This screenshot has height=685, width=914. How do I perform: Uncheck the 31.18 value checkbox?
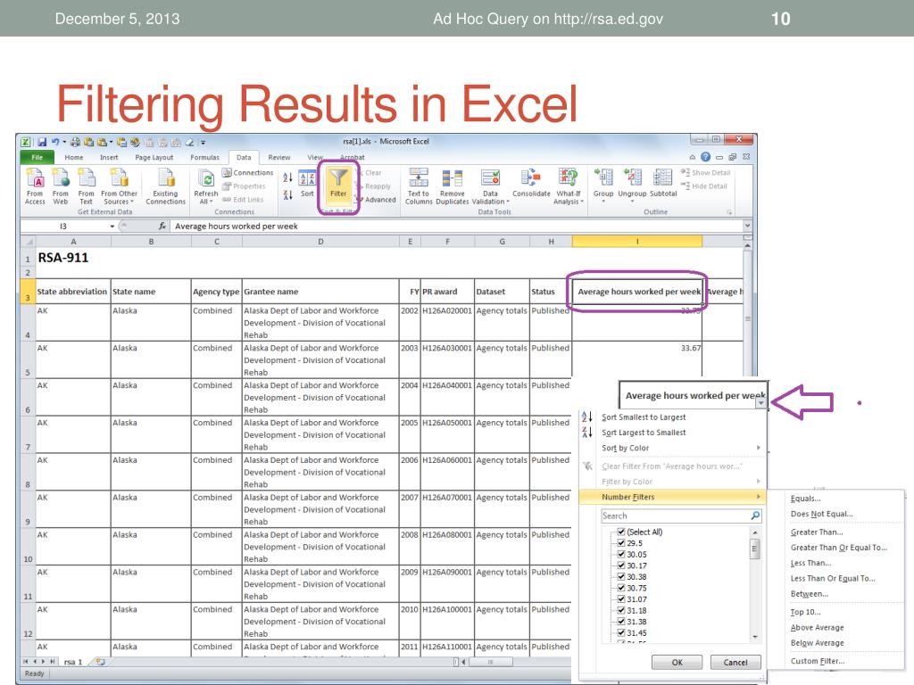(x=621, y=610)
